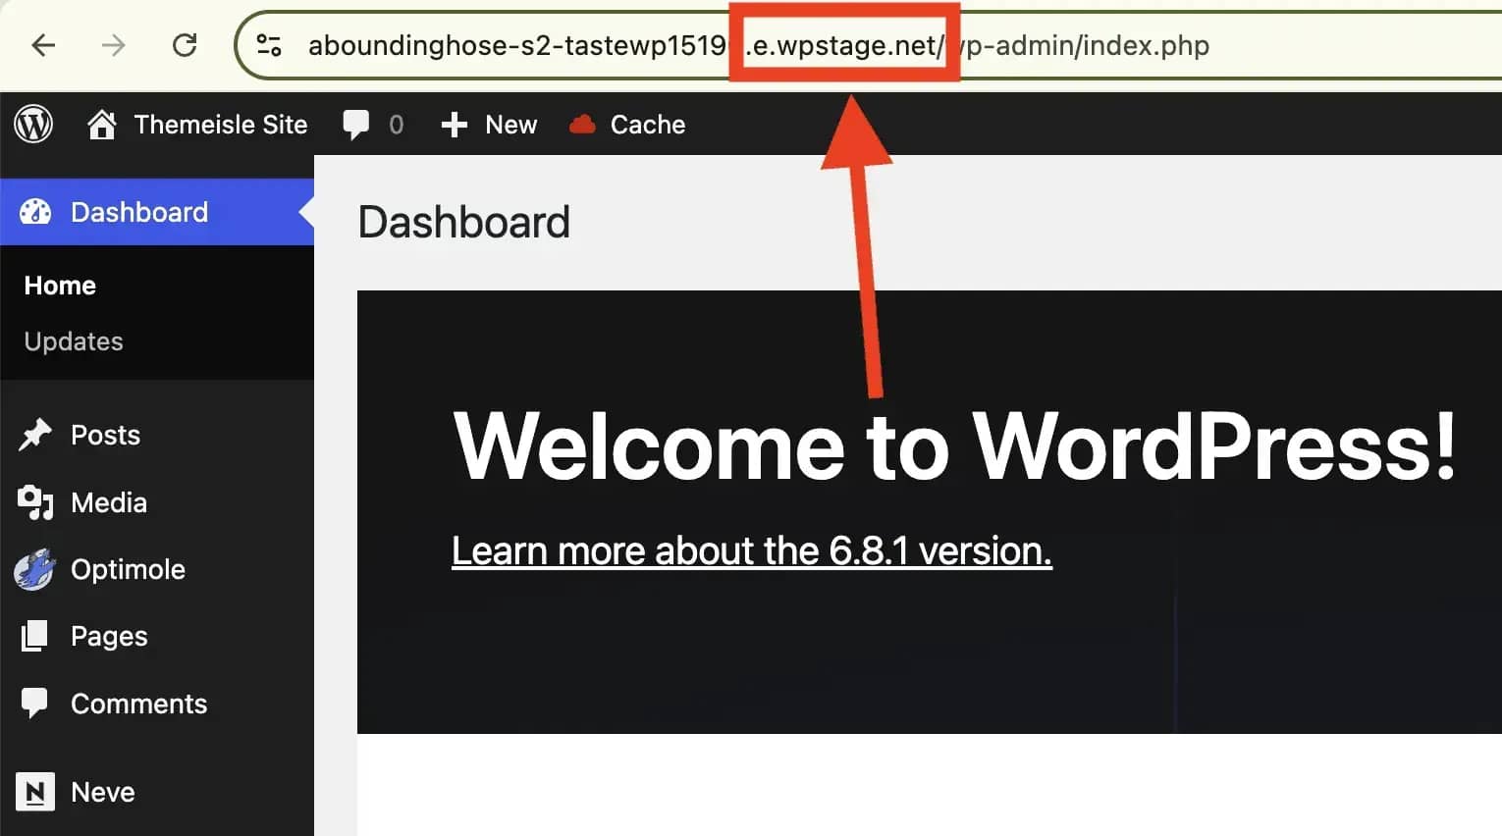Viewport: 1502px width, 836px height.
Task: Open Comments in the sidebar
Action: click(138, 704)
